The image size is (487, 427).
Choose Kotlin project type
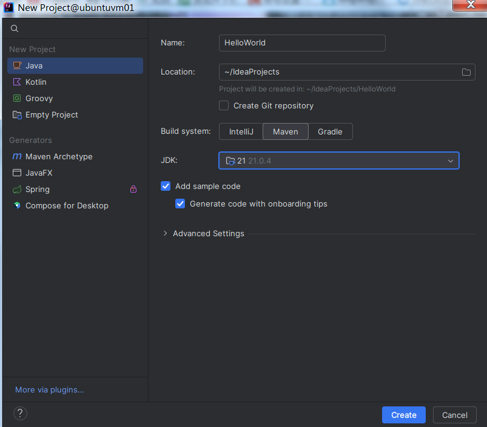[75, 82]
